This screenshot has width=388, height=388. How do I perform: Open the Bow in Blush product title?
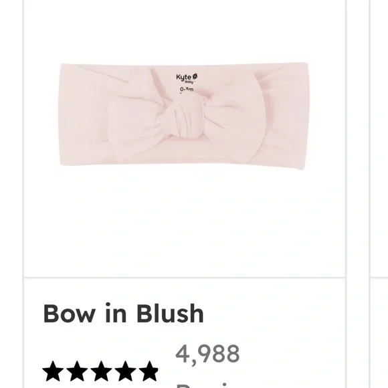(x=124, y=314)
